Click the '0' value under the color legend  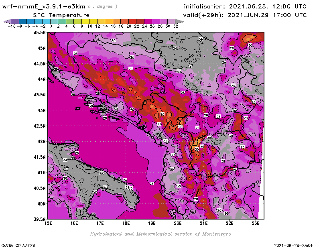(51, 26)
